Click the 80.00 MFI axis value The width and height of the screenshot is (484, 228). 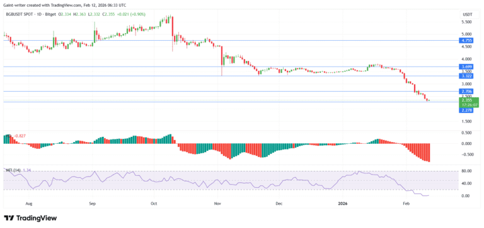[x=466, y=171]
